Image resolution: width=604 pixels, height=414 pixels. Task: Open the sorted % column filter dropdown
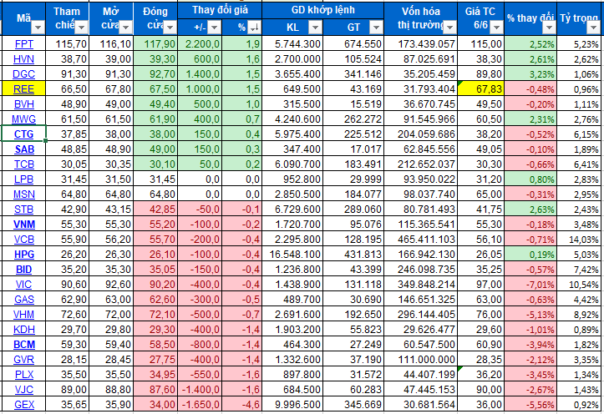click(254, 28)
